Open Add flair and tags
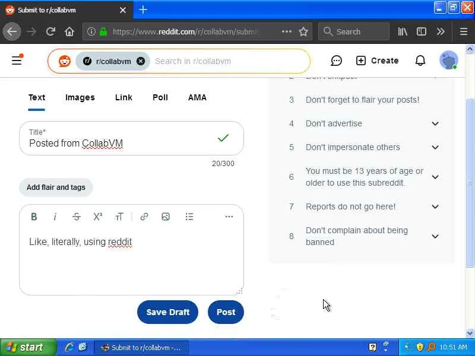Viewport: 475px width, 356px height. [x=56, y=187]
